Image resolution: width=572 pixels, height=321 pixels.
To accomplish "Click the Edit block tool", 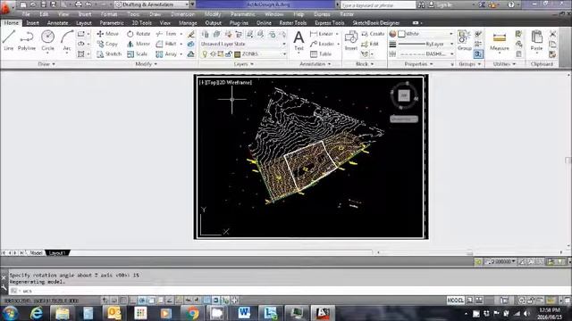I will [x=370, y=44].
